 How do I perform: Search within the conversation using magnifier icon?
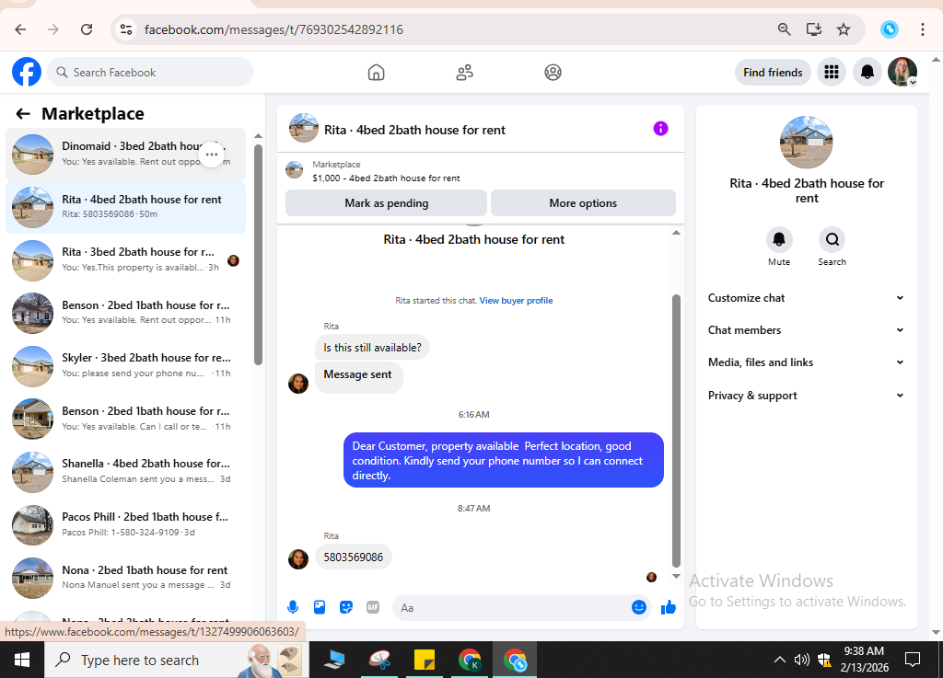tap(832, 239)
